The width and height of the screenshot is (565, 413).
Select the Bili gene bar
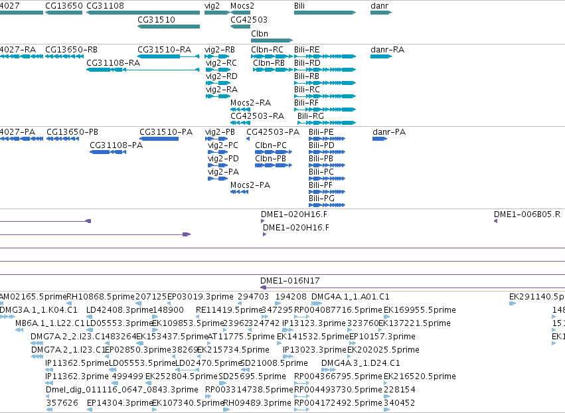coord(325,13)
